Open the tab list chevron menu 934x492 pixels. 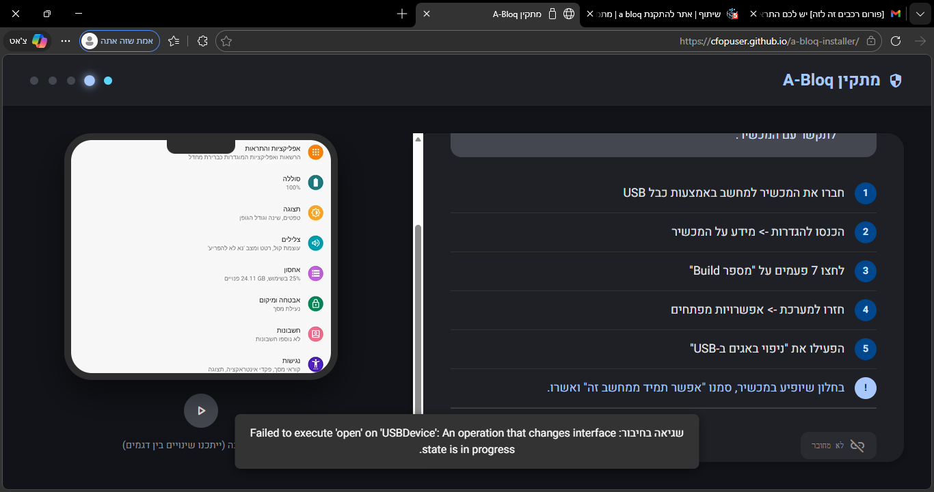click(920, 14)
